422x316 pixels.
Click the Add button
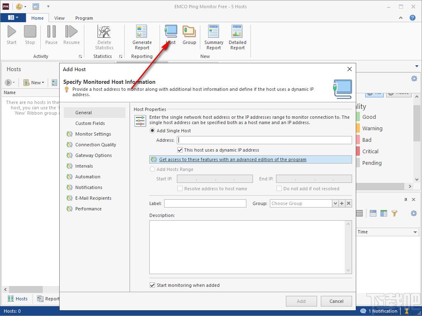tap(301, 301)
